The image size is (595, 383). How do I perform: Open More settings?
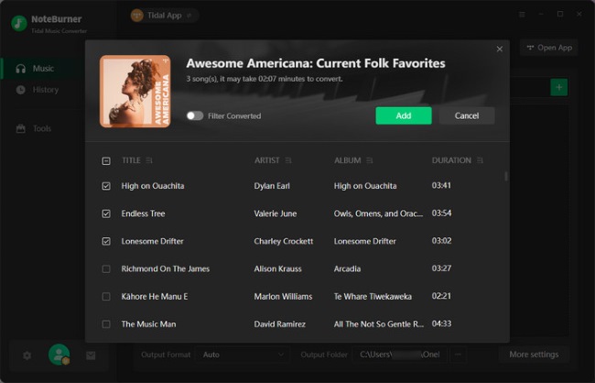(534, 355)
